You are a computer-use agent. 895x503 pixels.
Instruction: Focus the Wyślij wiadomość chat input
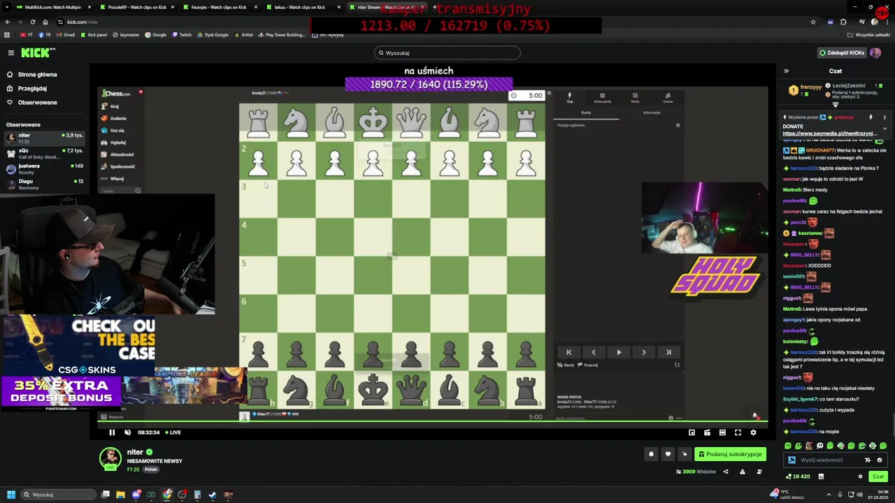pos(829,460)
